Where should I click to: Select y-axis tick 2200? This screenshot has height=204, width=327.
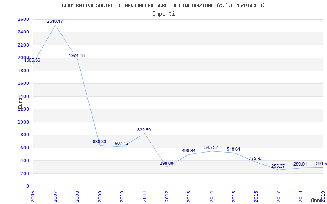(x=23, y=45)
